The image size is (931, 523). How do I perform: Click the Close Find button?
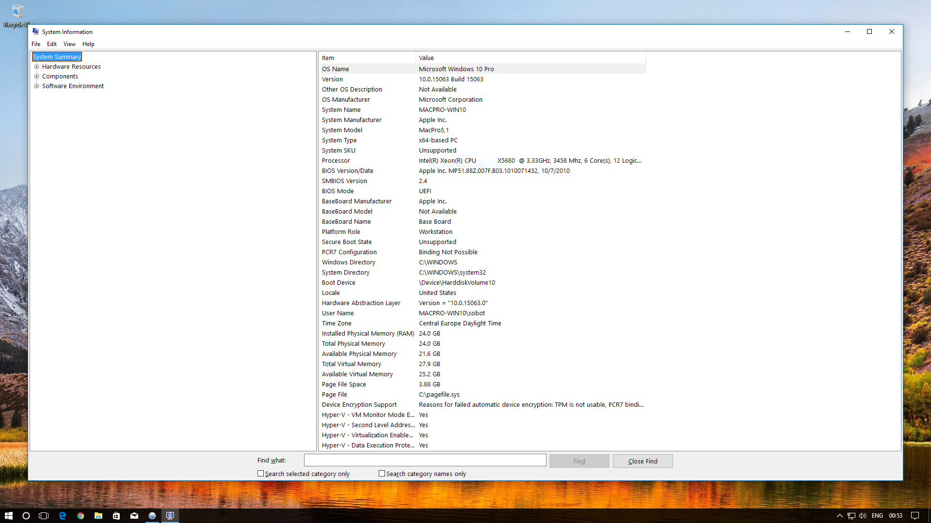tap(642, 461)
